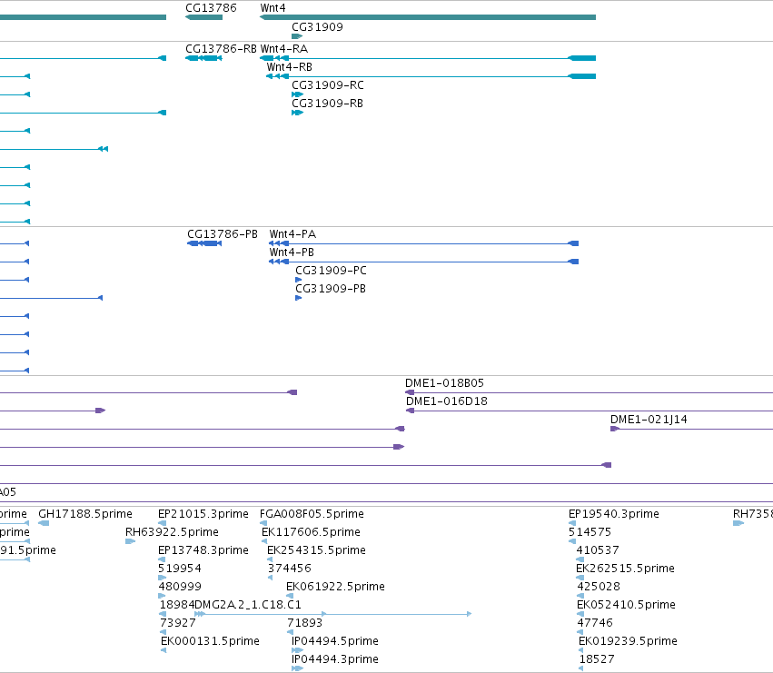Select feature 480999

point(180,587)
